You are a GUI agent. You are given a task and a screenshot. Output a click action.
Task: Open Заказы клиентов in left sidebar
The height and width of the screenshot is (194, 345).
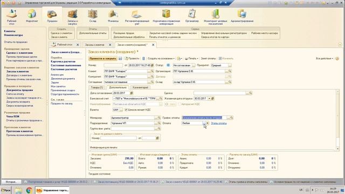tap(17, 72)
